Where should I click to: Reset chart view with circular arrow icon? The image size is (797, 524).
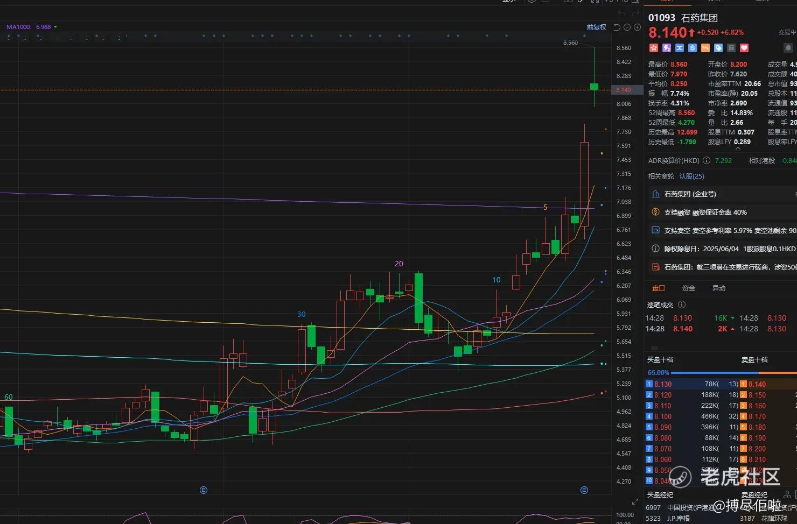tap(617, 27)
